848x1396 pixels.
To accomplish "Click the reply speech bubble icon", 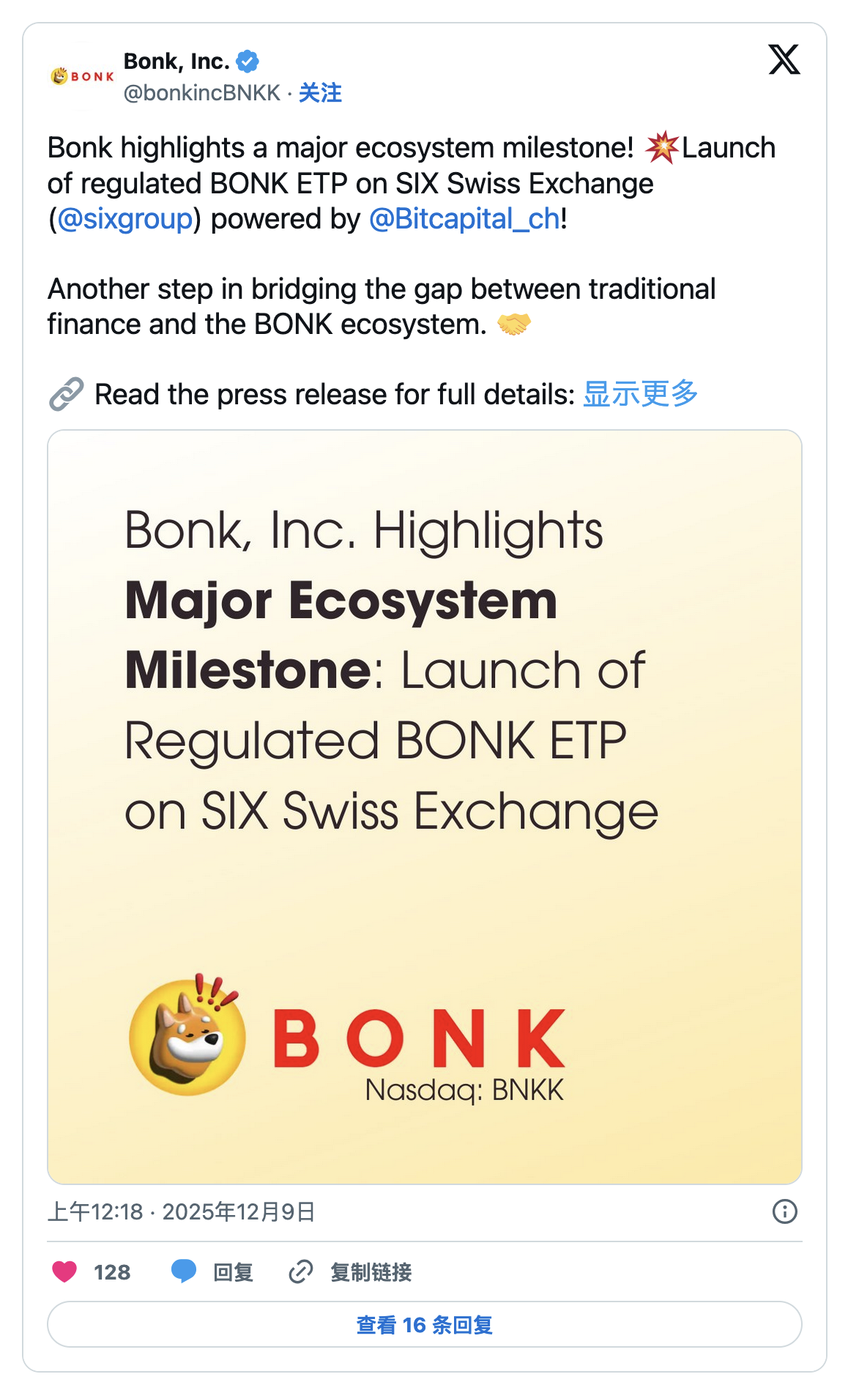I will (x=183, y=1271).
